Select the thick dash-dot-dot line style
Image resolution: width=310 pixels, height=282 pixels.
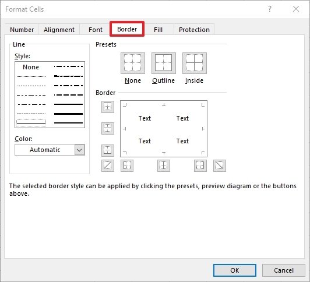[68, 66]
